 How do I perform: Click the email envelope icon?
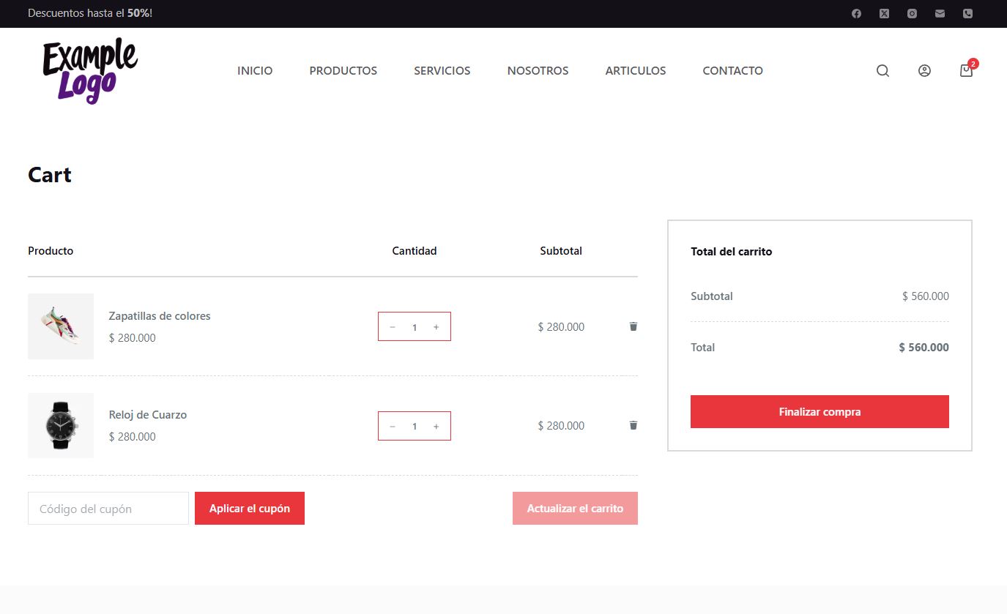coord(940,13)
